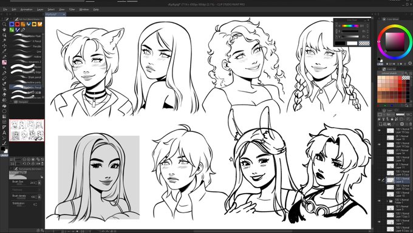Click the Stabilization value stepper

(36, 205)
